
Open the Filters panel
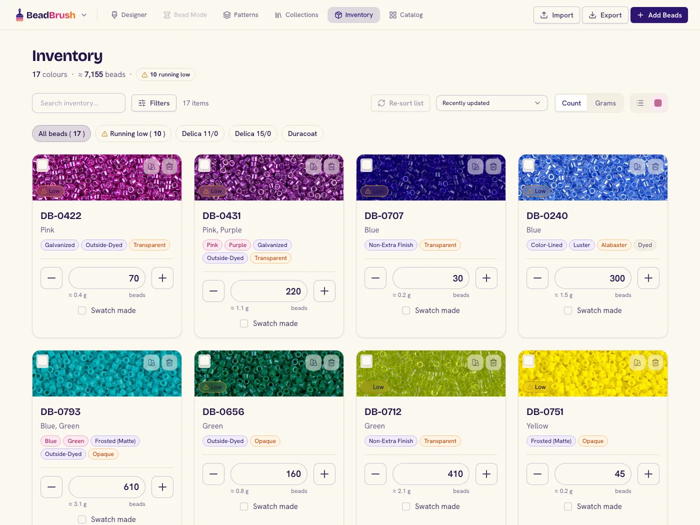click(x=154, y=103)
